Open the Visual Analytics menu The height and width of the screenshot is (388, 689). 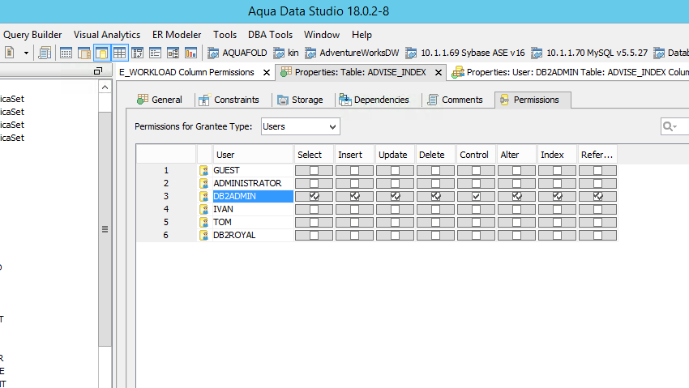[107, 35]
